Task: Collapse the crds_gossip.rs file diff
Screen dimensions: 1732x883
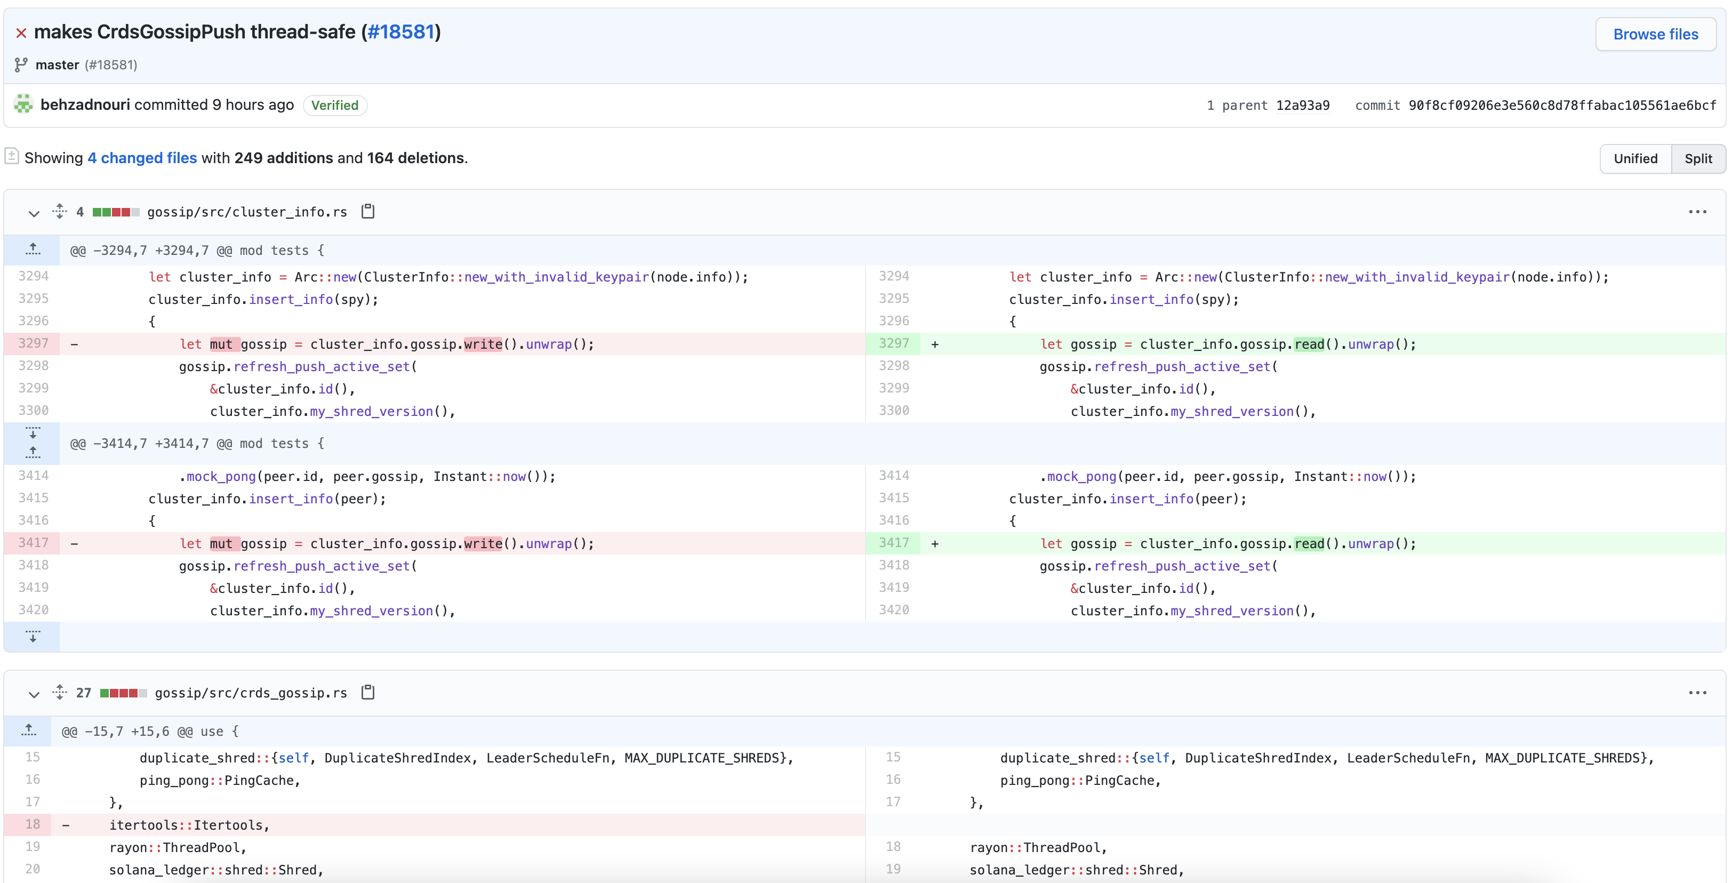Action: pos(34,694)
